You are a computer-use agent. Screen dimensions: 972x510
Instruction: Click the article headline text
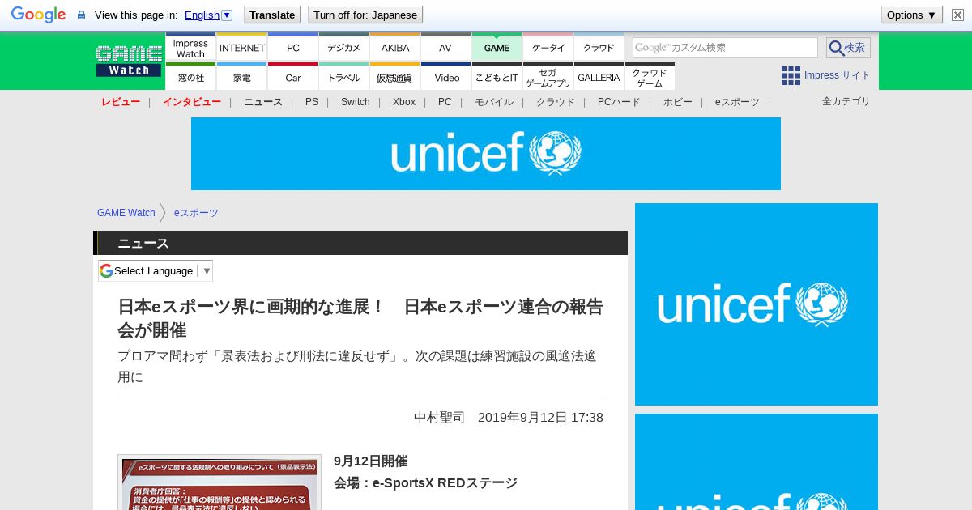click(x=360, y=318)
